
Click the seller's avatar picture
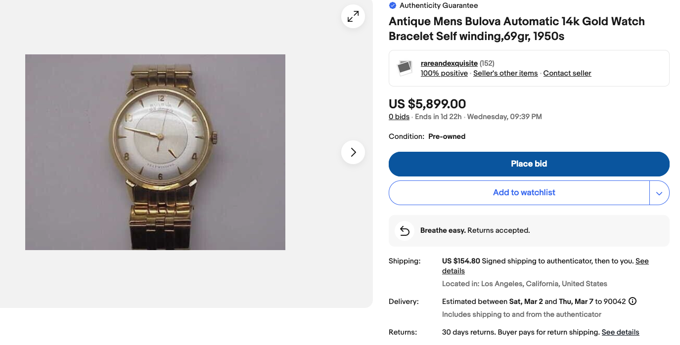coord(405,68)
